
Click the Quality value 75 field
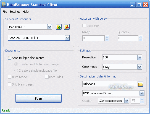(x=135, y=101)
